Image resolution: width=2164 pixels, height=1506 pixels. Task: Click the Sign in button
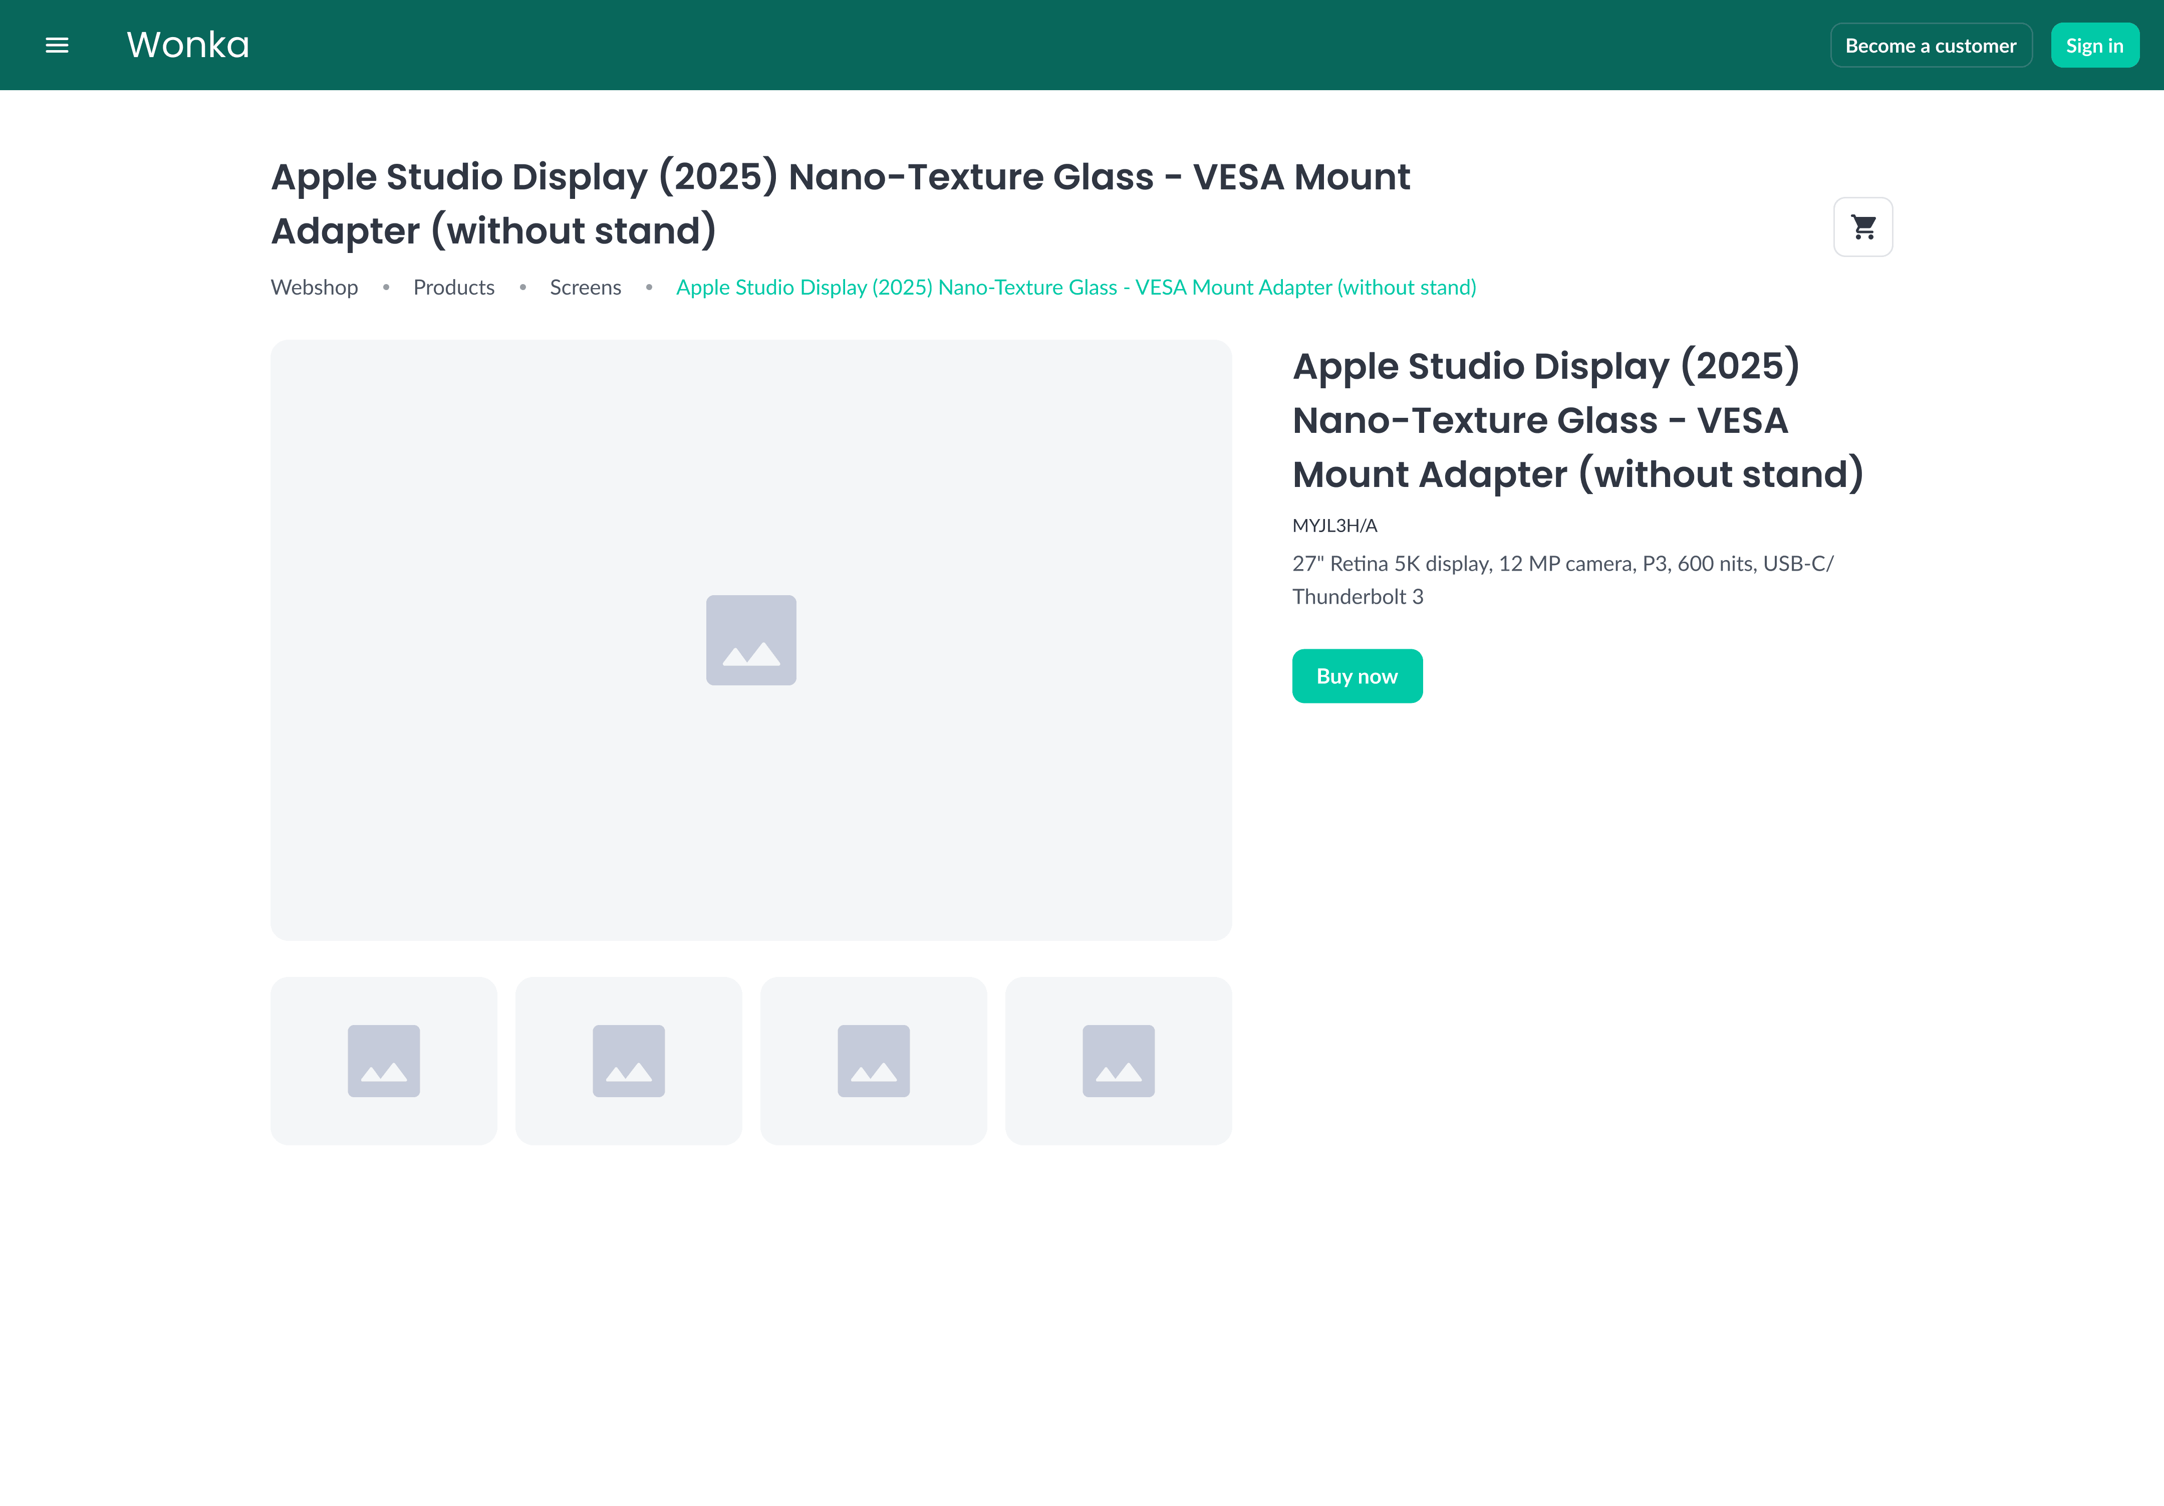[x=2094, y=45]
